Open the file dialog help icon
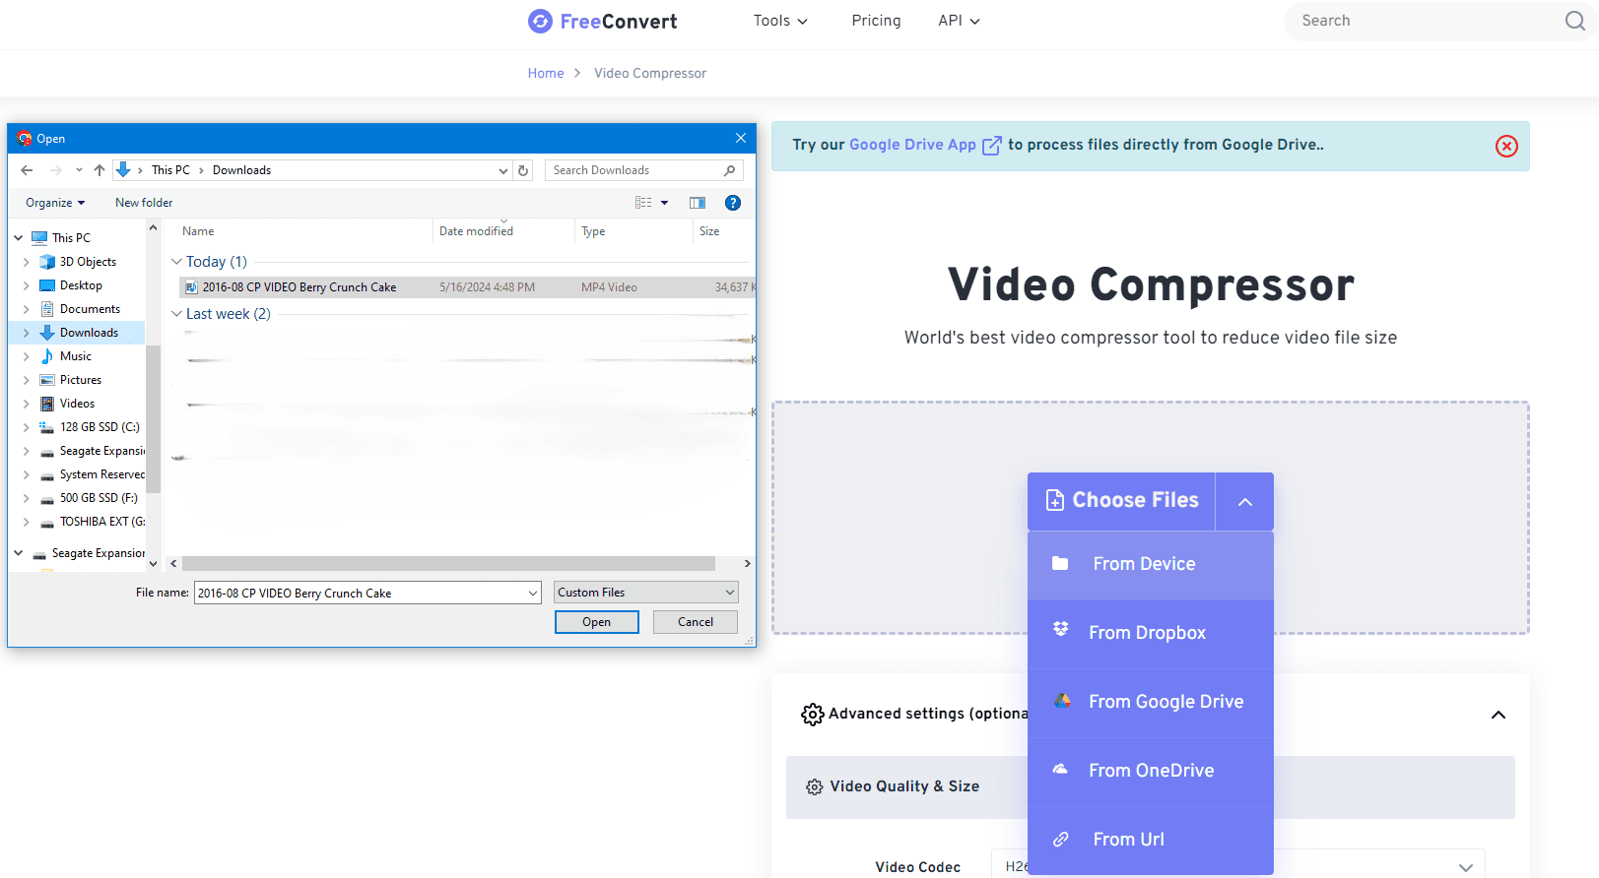The height and width of the screenshot is (878, 1599). 732,203
